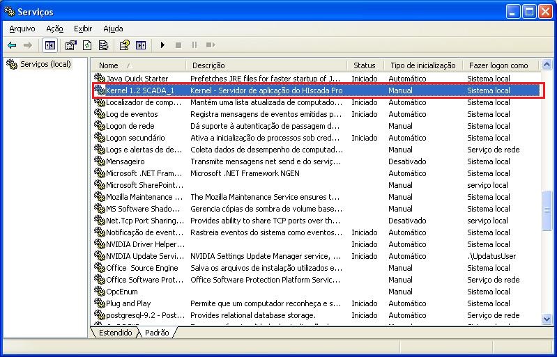The height and width of the screenshot is (357, 557).
Task: Select the Mozilla Maintenance service
Action: (x=318, y=197)
